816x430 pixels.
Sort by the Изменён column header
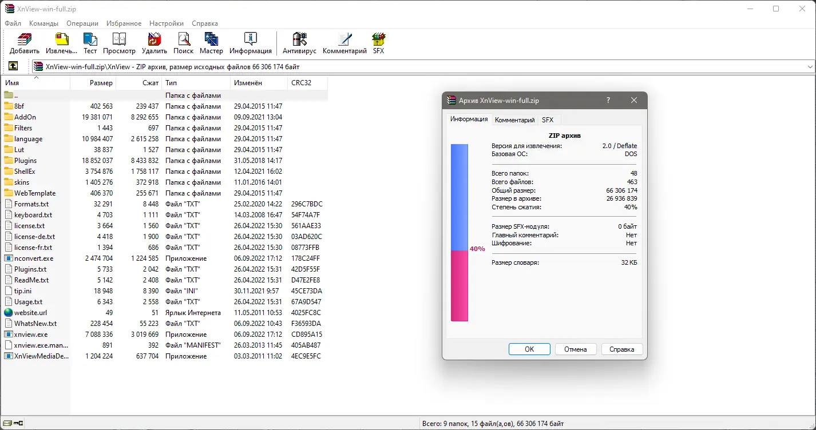pyautogui.click(x=259, y=83)
